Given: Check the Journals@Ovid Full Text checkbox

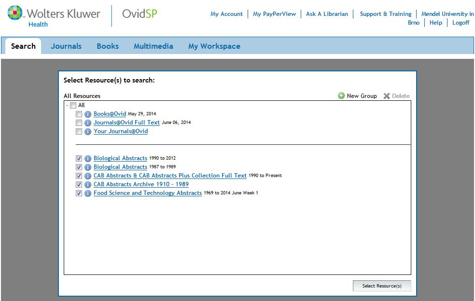Looking at the screenshot, I should [79, 123].
